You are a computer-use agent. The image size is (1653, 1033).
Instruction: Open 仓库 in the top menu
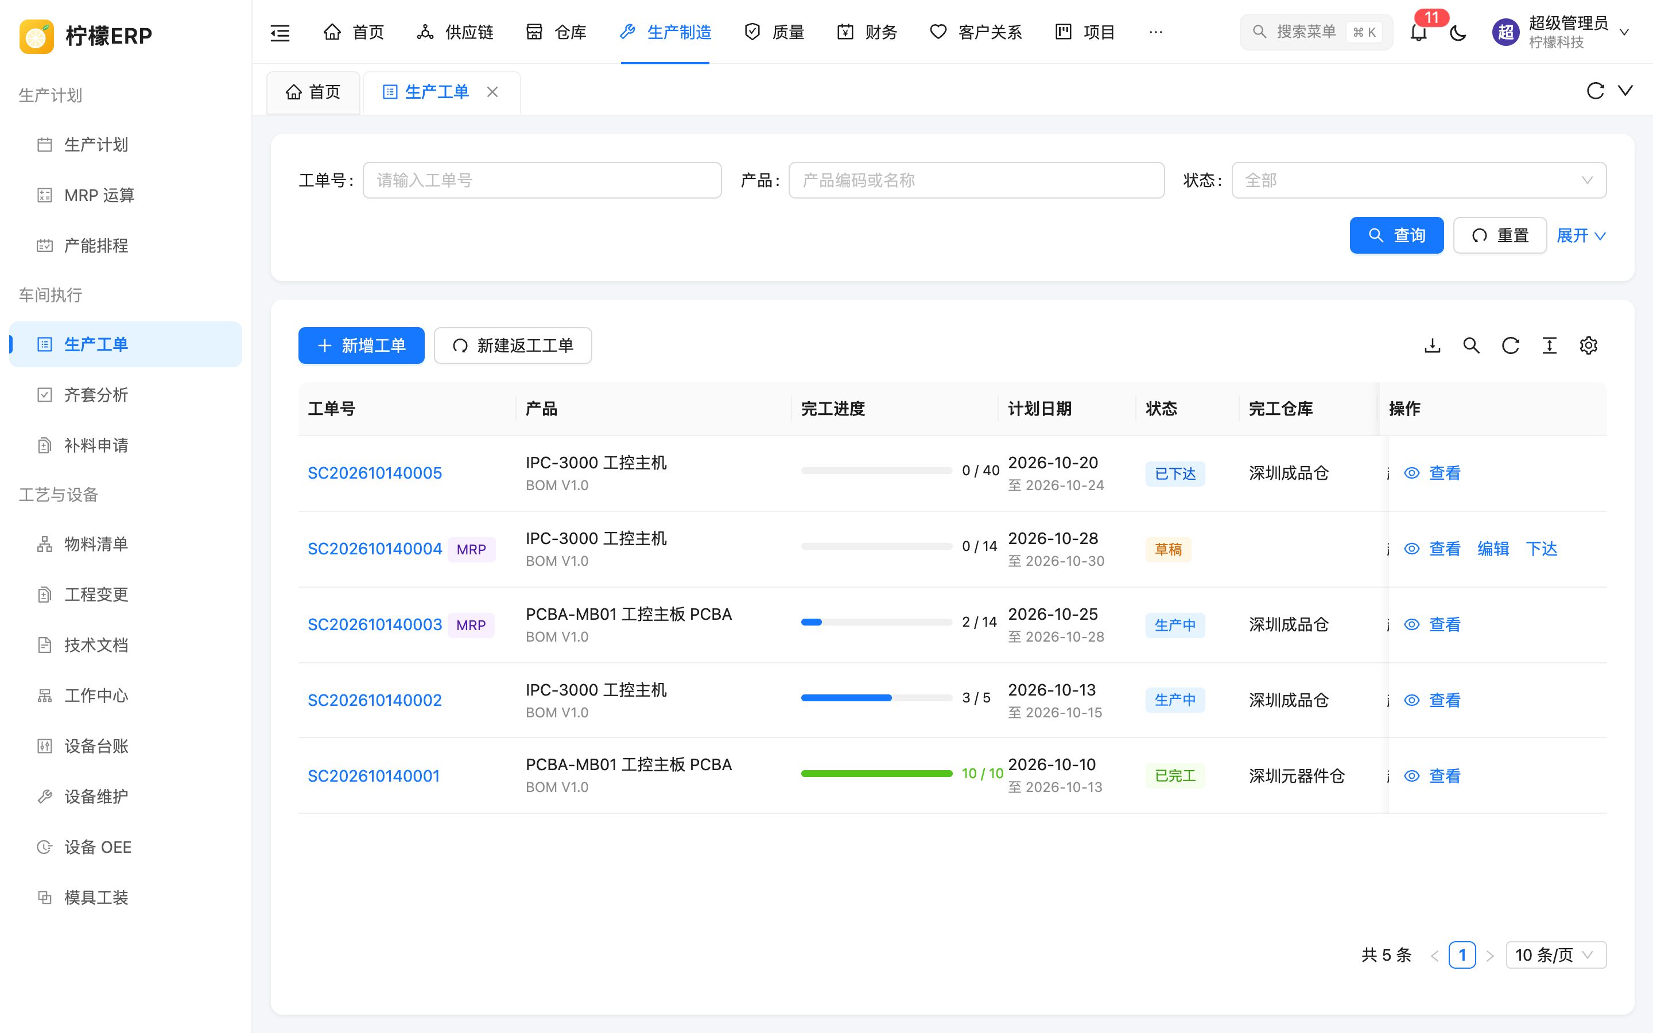556,32
